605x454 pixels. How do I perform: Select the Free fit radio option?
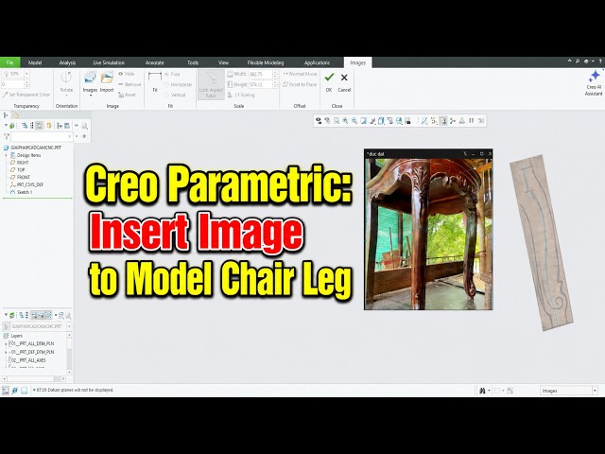tap(172, 74)
